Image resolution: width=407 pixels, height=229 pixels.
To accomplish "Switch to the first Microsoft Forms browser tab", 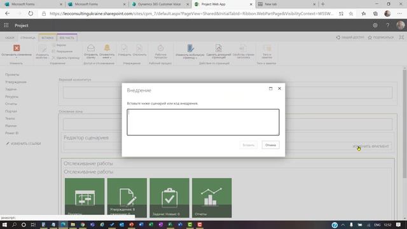I will point(32,4).
